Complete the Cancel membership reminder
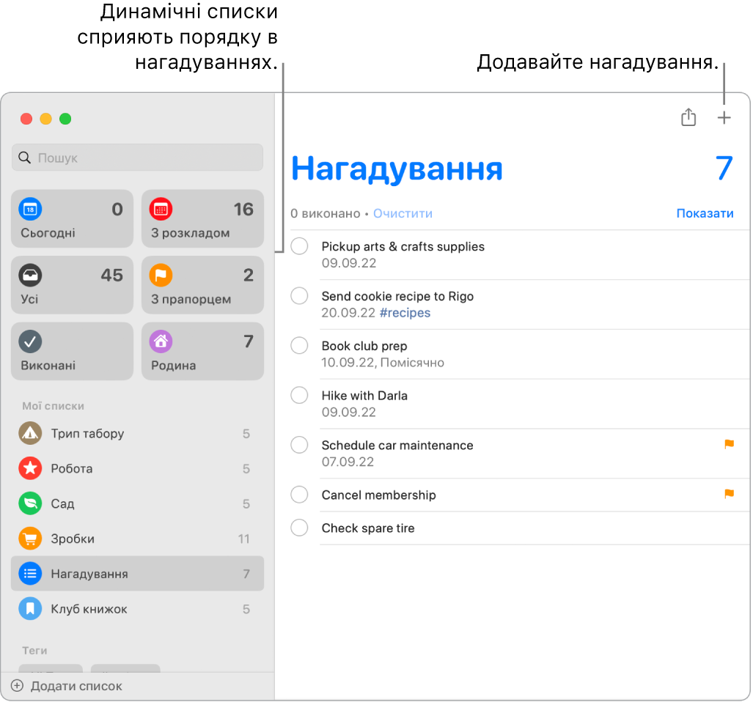753x702 pixels. pyautogui.click(x=299, y=495)
